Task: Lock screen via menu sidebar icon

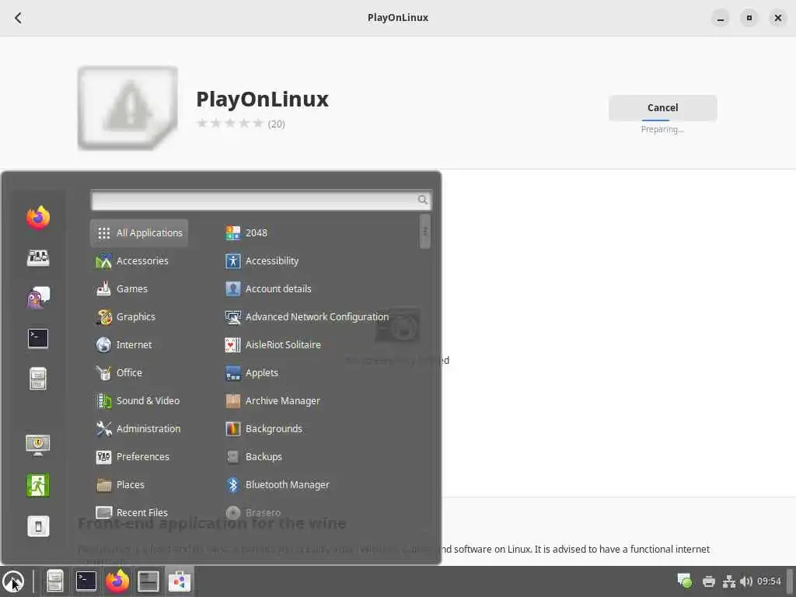Action: tap(38, 445)
